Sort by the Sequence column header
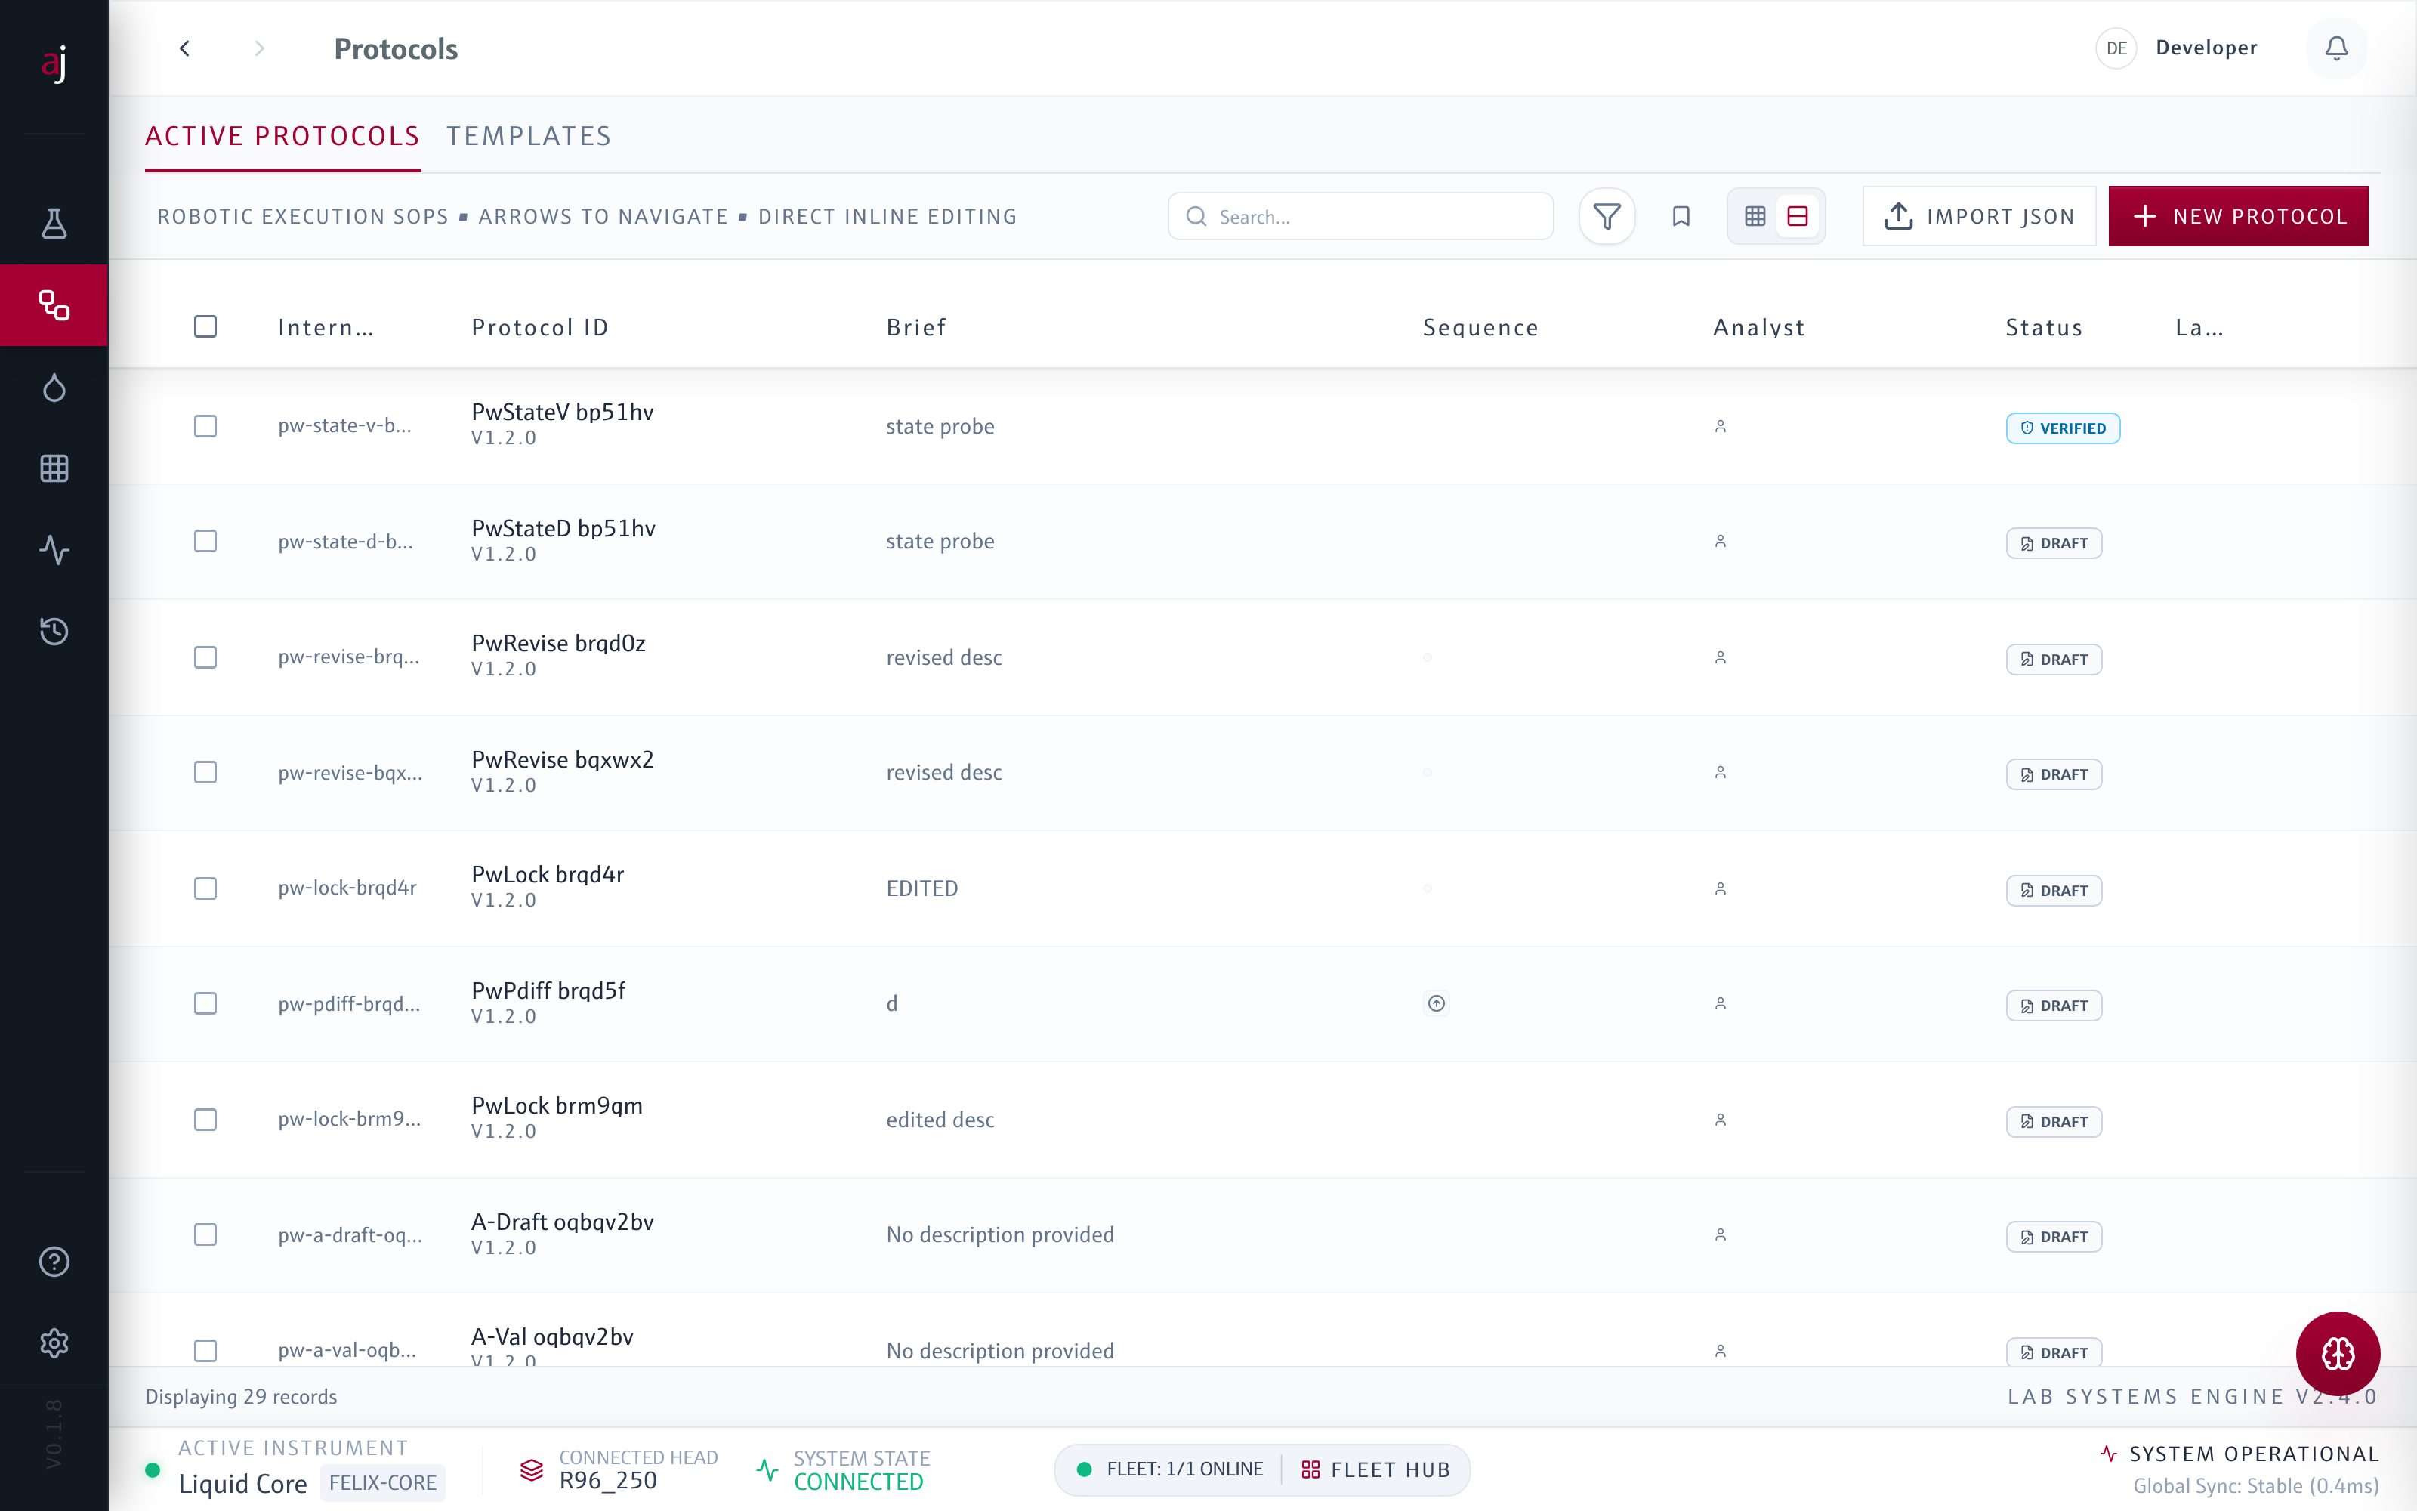The image size is (2417, 1511). [x=1480, y=328]
